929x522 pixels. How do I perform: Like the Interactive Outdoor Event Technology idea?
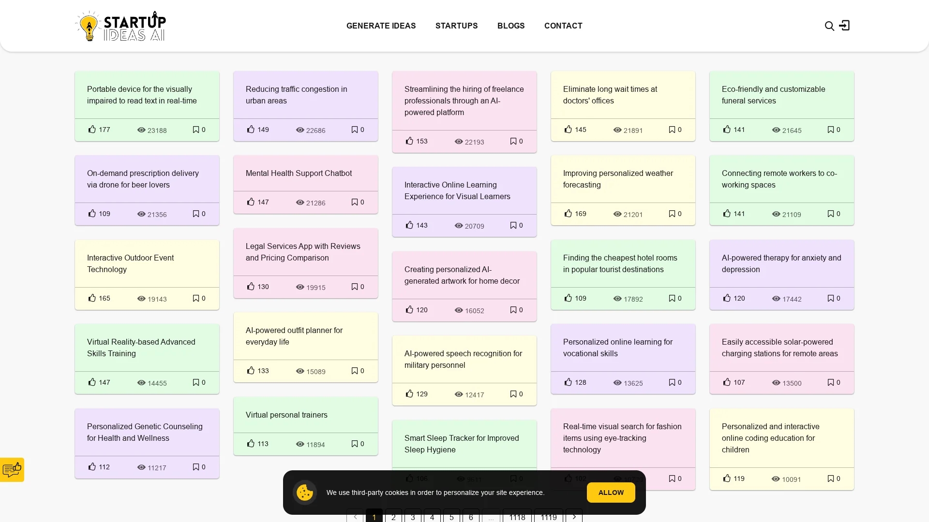pyautogui.click(x=92, y=298)
